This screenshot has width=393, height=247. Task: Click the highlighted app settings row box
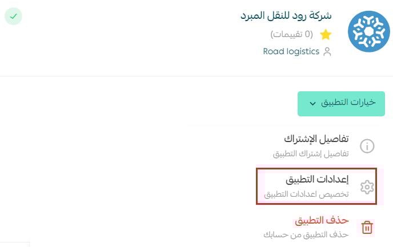click(316, 186)
